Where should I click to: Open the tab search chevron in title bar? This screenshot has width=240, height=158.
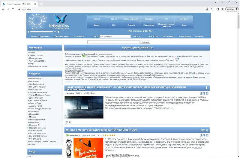pos(215,2)
